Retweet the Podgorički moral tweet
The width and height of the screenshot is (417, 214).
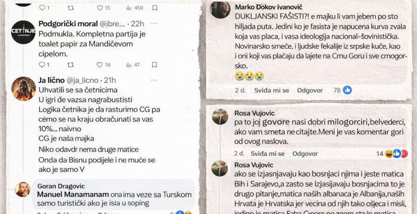[x=70, y=65]
